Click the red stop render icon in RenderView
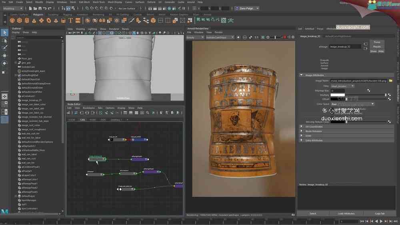Image resolution: width=400 pixels, height=225 pixels. (x=285, y=37)
